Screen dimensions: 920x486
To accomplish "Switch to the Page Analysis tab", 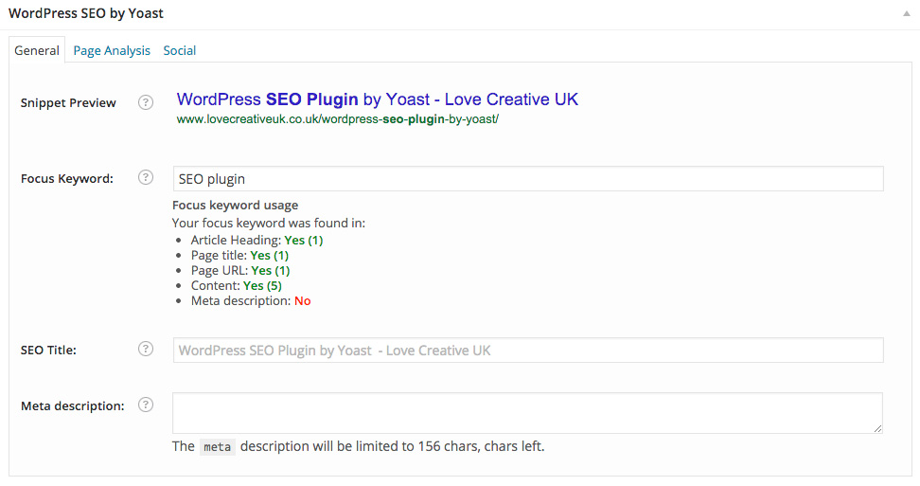I will click(112, 50).
